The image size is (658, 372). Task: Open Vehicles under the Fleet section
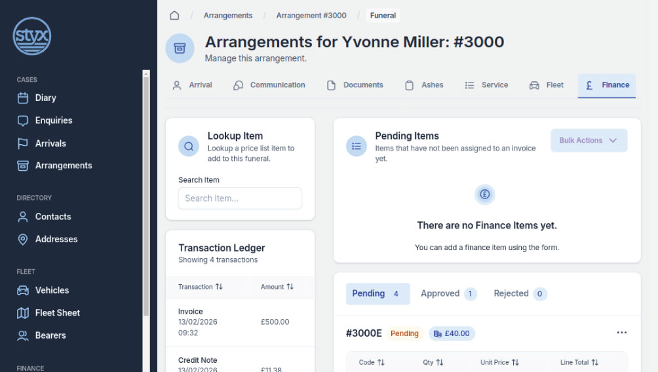point(52,290)
